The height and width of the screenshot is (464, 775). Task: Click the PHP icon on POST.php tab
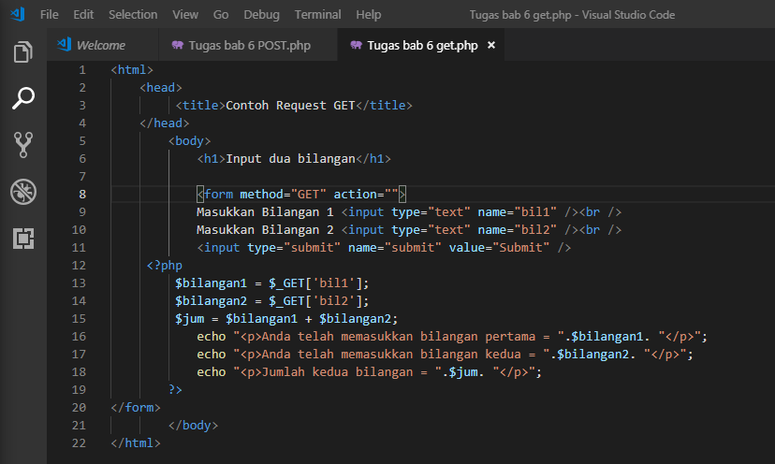[x=178, y=46]
